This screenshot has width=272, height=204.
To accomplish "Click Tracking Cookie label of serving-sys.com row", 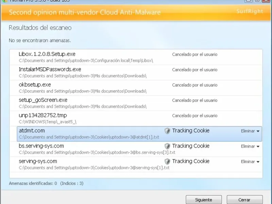I will [191, 161].
